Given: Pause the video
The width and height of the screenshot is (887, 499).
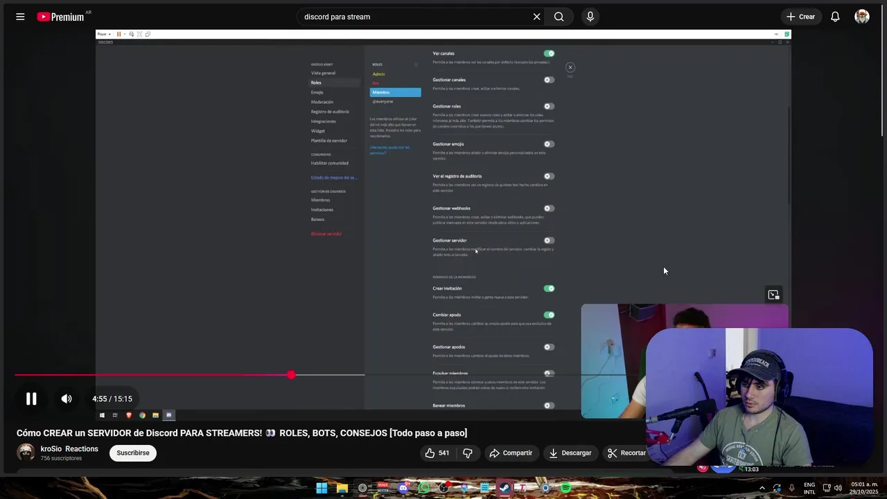Looking at the screenshot, I should click(31, 399).
